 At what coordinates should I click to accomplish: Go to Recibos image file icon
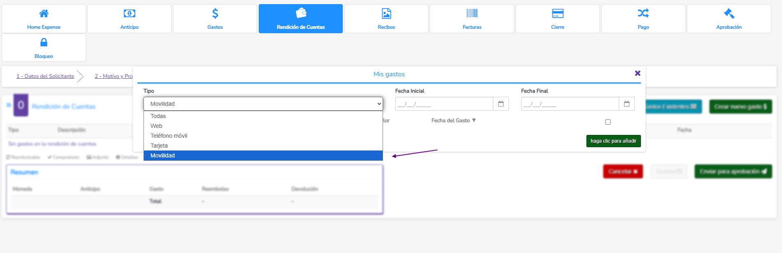click(x=386, y=14)
